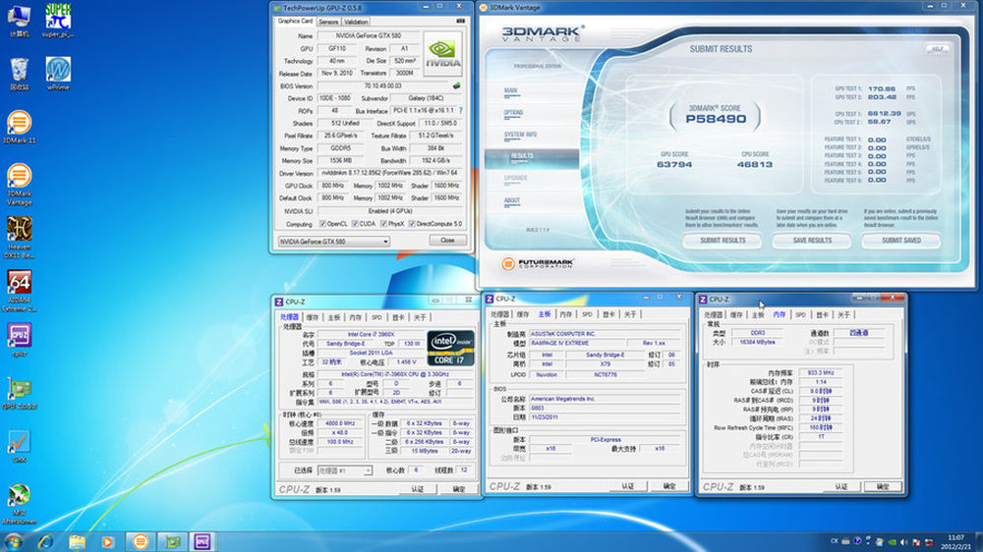Click SUBMIT RESULTS button in 3DMark Vantage
The width and height of the screenshot is (983, 552).
[723, 241]
